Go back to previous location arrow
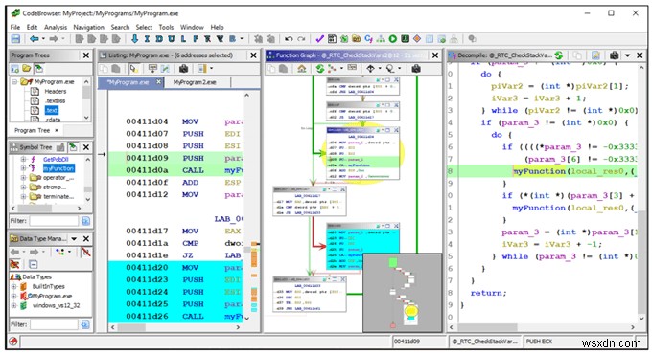The image size is (652, 353). (35, 39)
